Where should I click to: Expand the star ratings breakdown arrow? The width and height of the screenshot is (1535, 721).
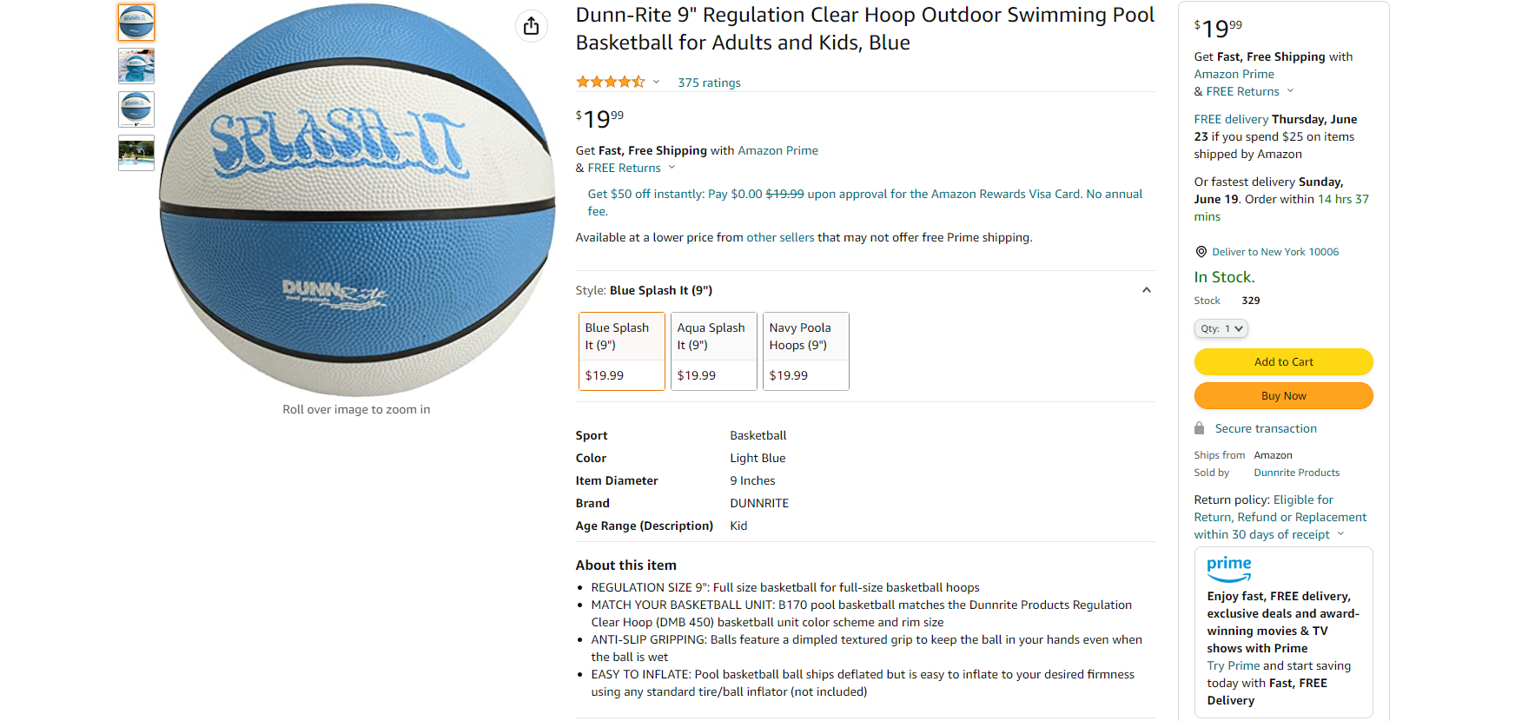point(657,82)
